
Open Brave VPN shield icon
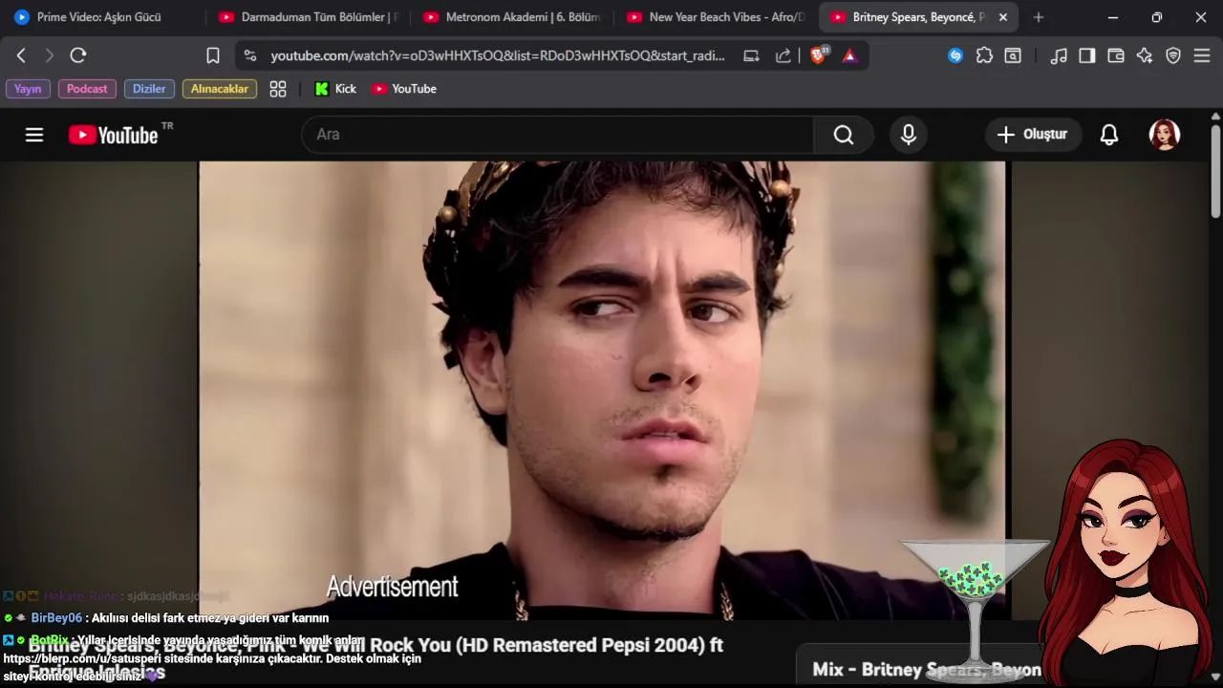1173,55
